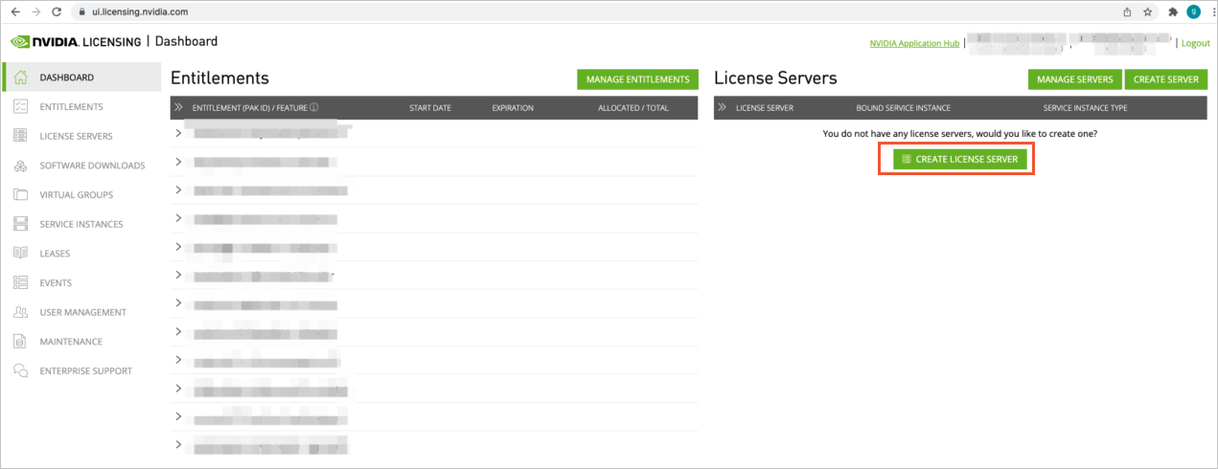
Task: Click browser back arrow
Action: 15,11
